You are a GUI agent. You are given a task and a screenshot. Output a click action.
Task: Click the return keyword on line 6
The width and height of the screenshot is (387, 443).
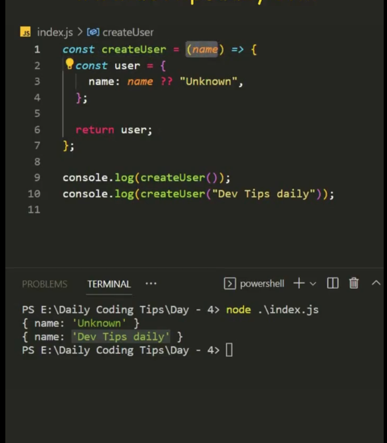(95, 130)
